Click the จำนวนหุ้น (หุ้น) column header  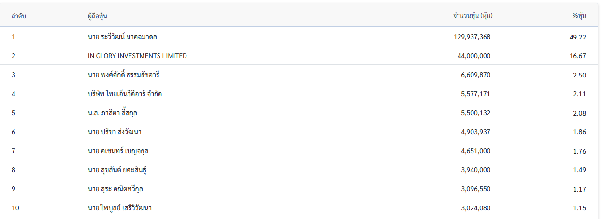tap(473, 16)
